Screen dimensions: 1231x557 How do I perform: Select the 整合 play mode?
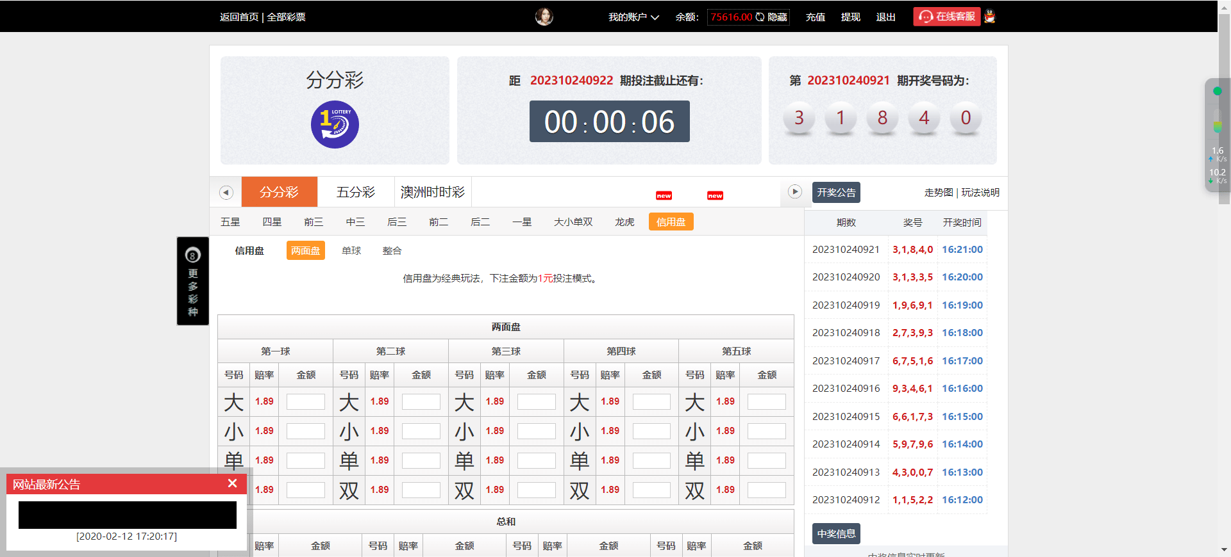point(392,251)
